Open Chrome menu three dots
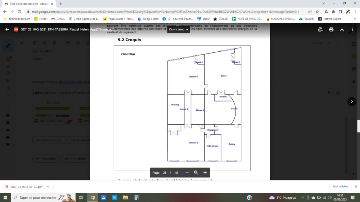This screenshot has height=202, width=360. 355,12
